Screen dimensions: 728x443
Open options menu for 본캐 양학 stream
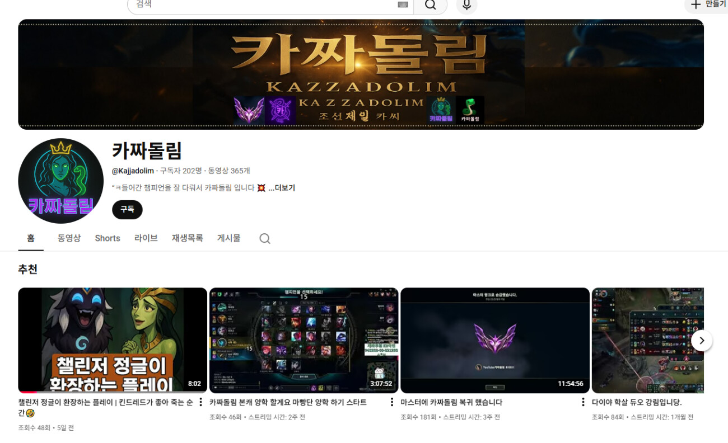[391, 402]
